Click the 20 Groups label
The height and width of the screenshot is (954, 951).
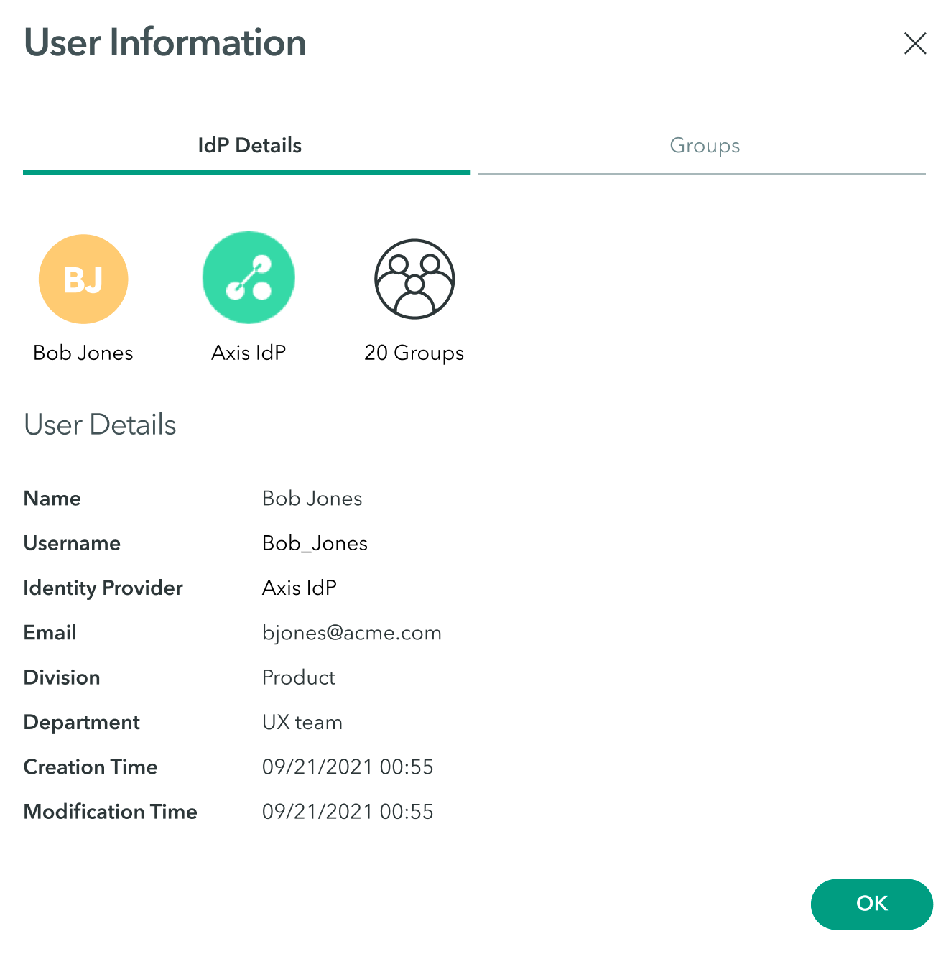414,353
